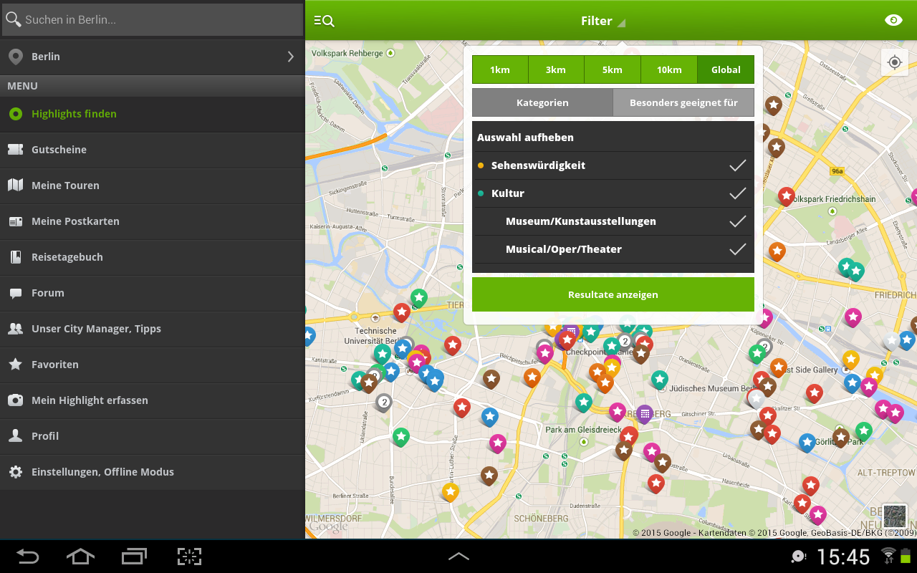Image resolution: width=917 pixels, height=573 pixels.
Task: Open the 'Meine Touren' menu entry
Action: 152,186
